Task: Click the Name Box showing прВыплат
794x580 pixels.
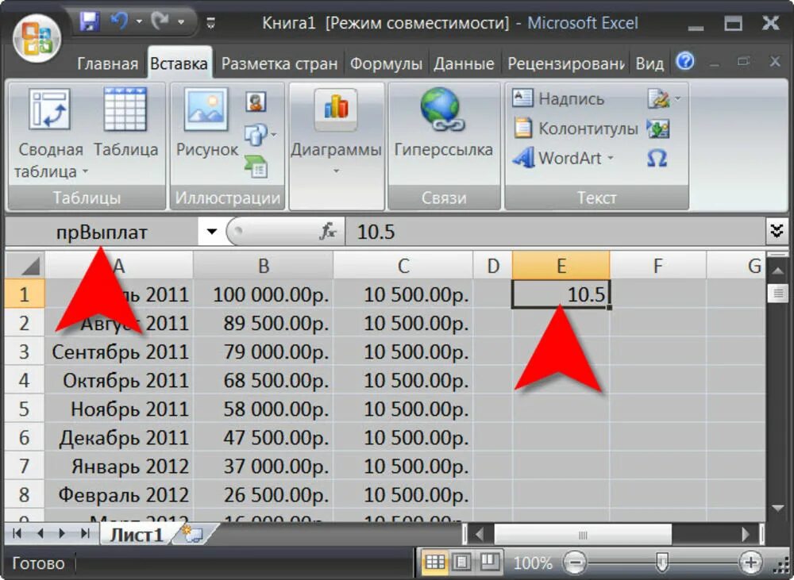Action: 102,232
